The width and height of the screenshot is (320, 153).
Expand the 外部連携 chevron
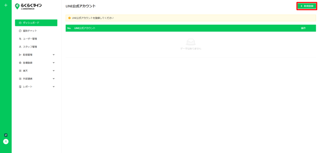pos(54,79)
